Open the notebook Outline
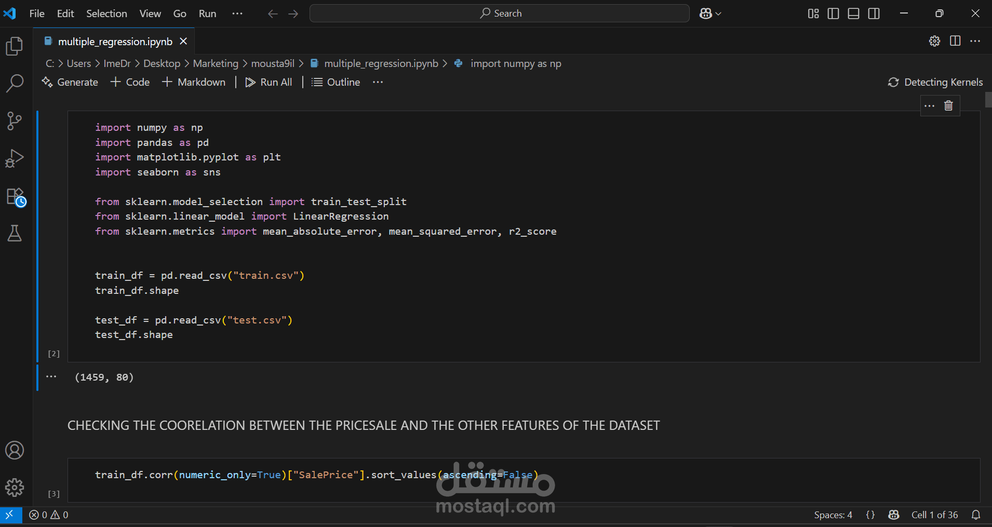The height and width of the screenshot is (527, 992). [x=336, y=82]
